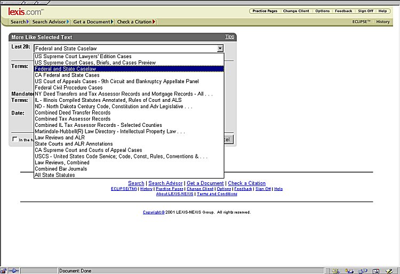Choose CA Federal and State Cases
This screenshot has height=274, width=400.
(129, 75)
